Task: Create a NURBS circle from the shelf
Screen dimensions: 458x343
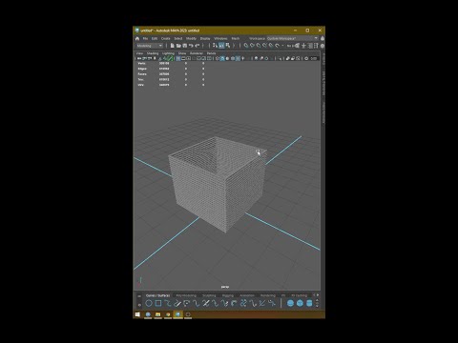Action: click(149, 303)
